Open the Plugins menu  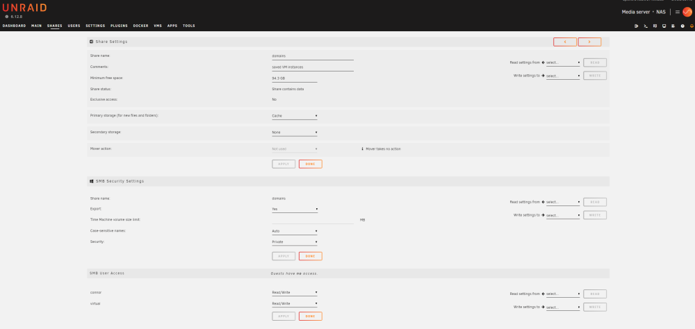click(120, 26)
